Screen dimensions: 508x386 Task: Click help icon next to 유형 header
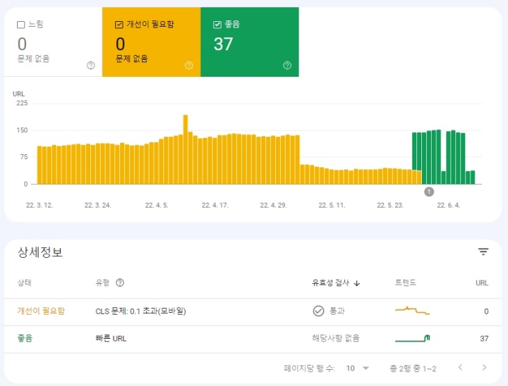point(120,282)
